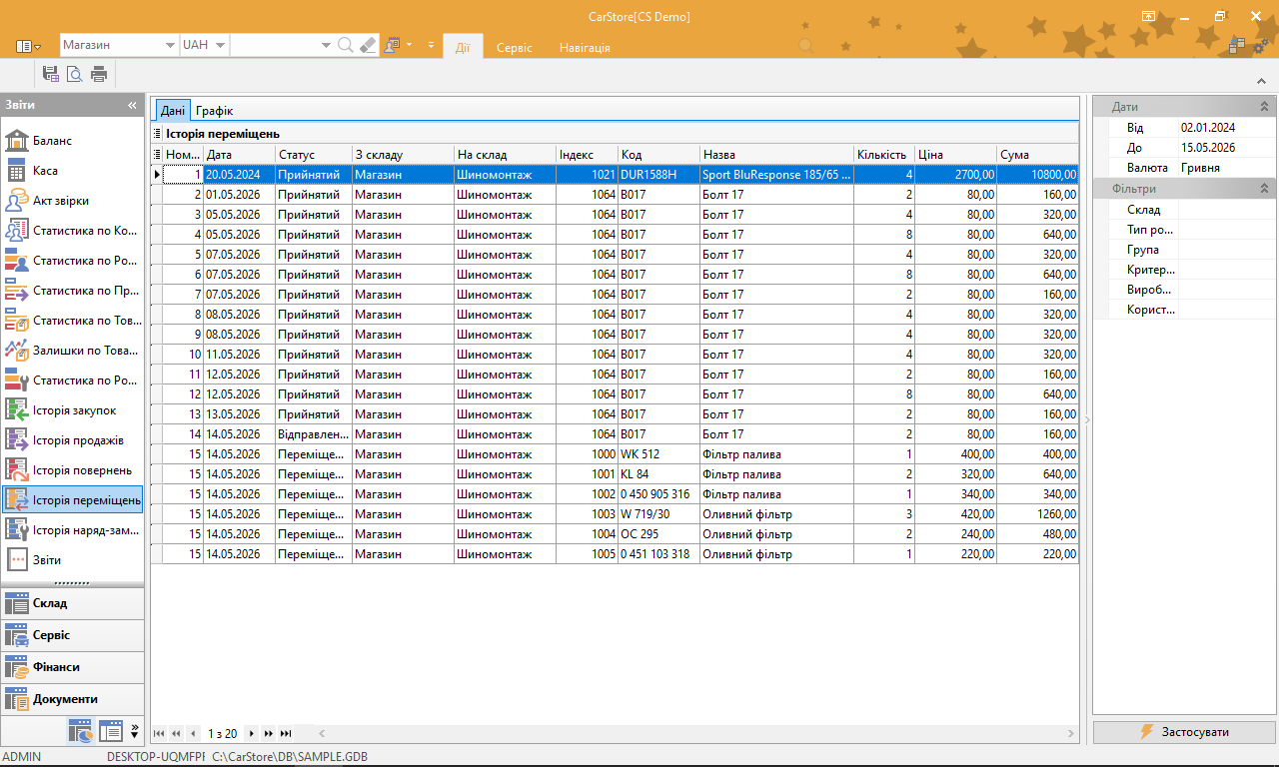
Task: Go to next record in navigator
Action: 252,734
